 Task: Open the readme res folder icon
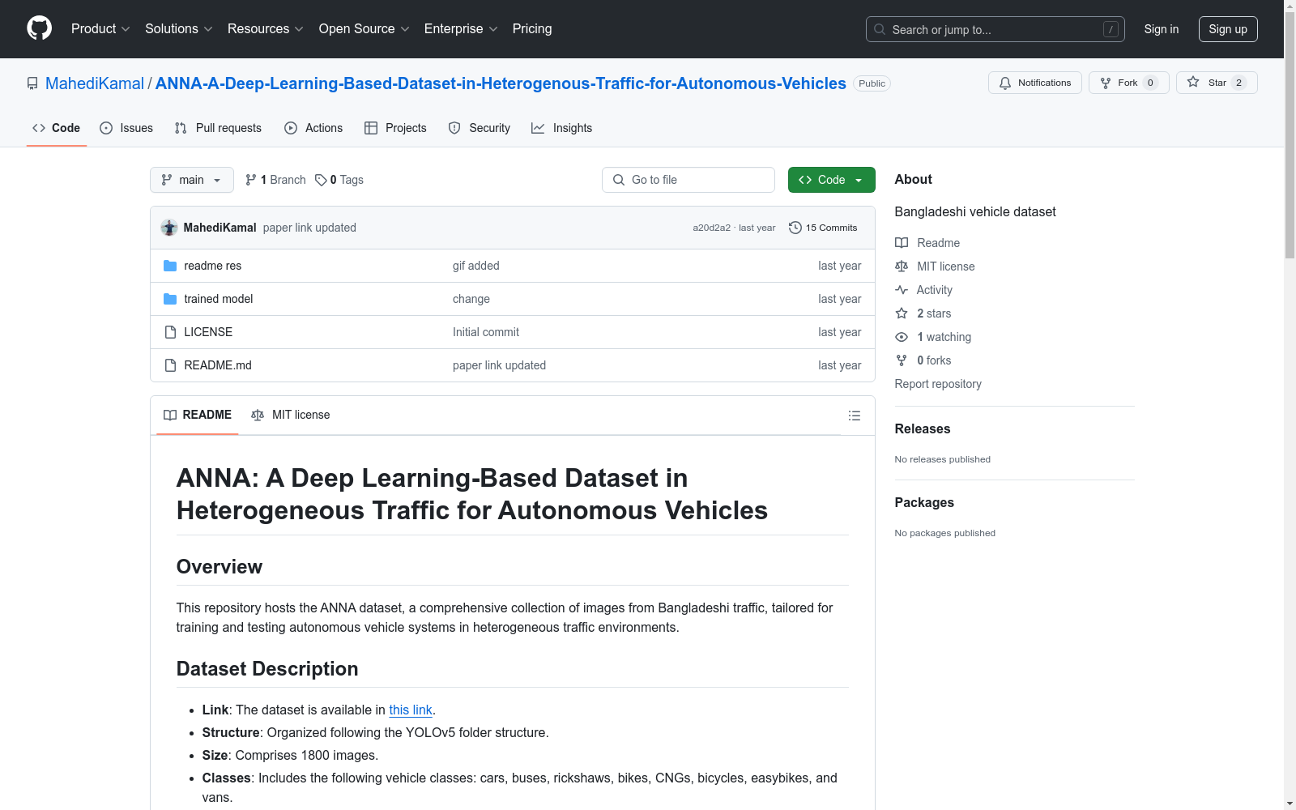[170, 266]
